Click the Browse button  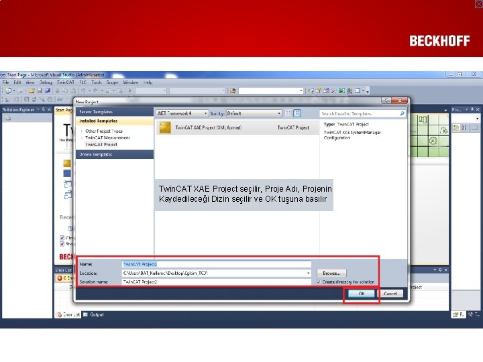[x=331, y=273]
